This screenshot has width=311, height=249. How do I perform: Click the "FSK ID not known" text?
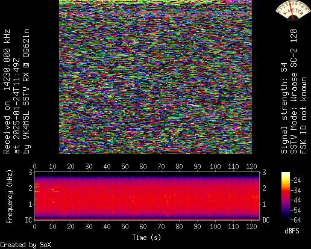tap(303, 115)
